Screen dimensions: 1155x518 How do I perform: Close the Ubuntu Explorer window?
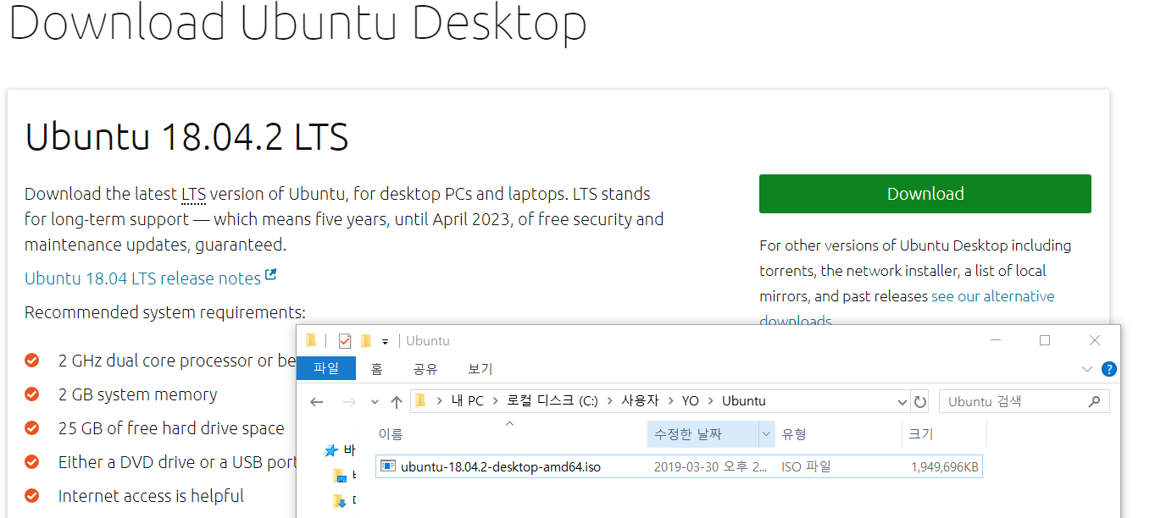pyautogui.click(x=1095, y=340)
